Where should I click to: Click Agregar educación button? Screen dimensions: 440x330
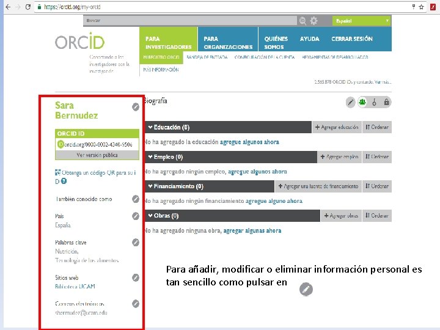click(x=337, y=127)
